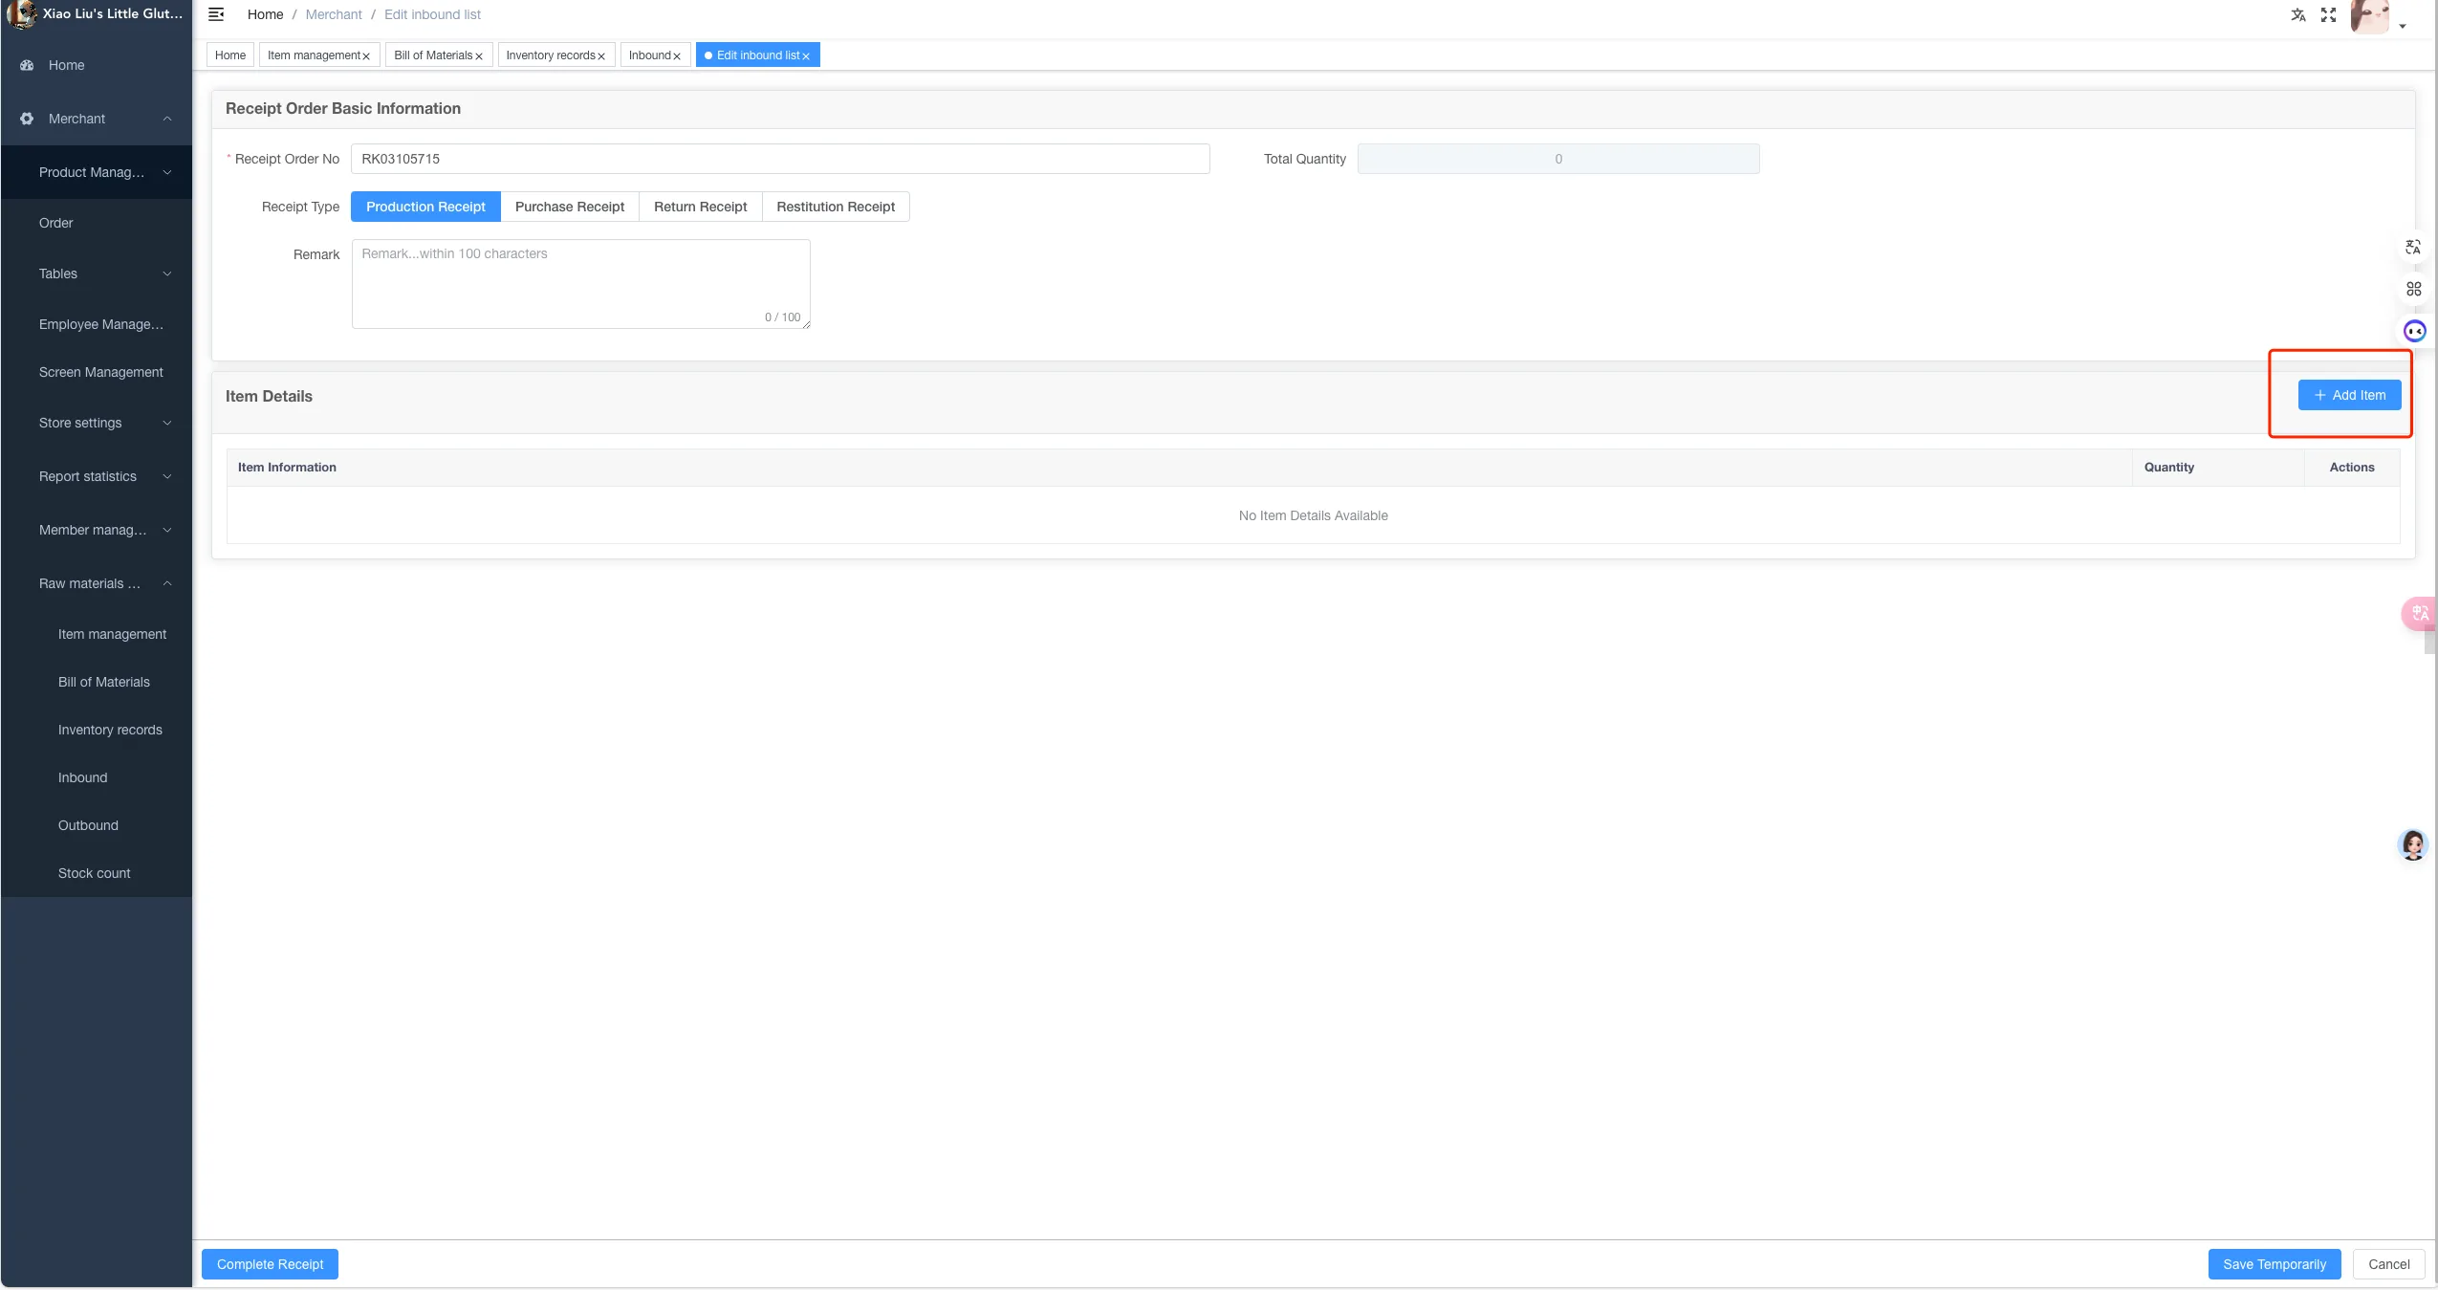Open Order in the sidebar
The width and height of the screenshot is (2438, 1290).
(96, 223)
